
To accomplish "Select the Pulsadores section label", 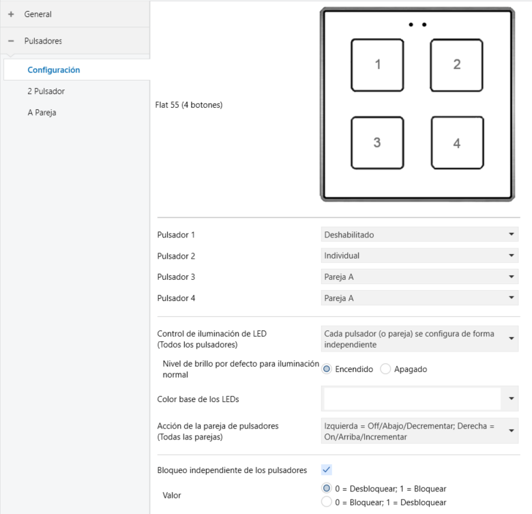I will pos(43,41).
